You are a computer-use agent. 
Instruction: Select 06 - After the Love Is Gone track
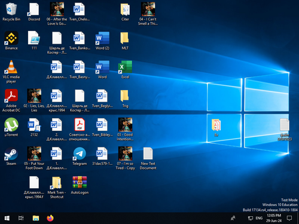[57, 9]
